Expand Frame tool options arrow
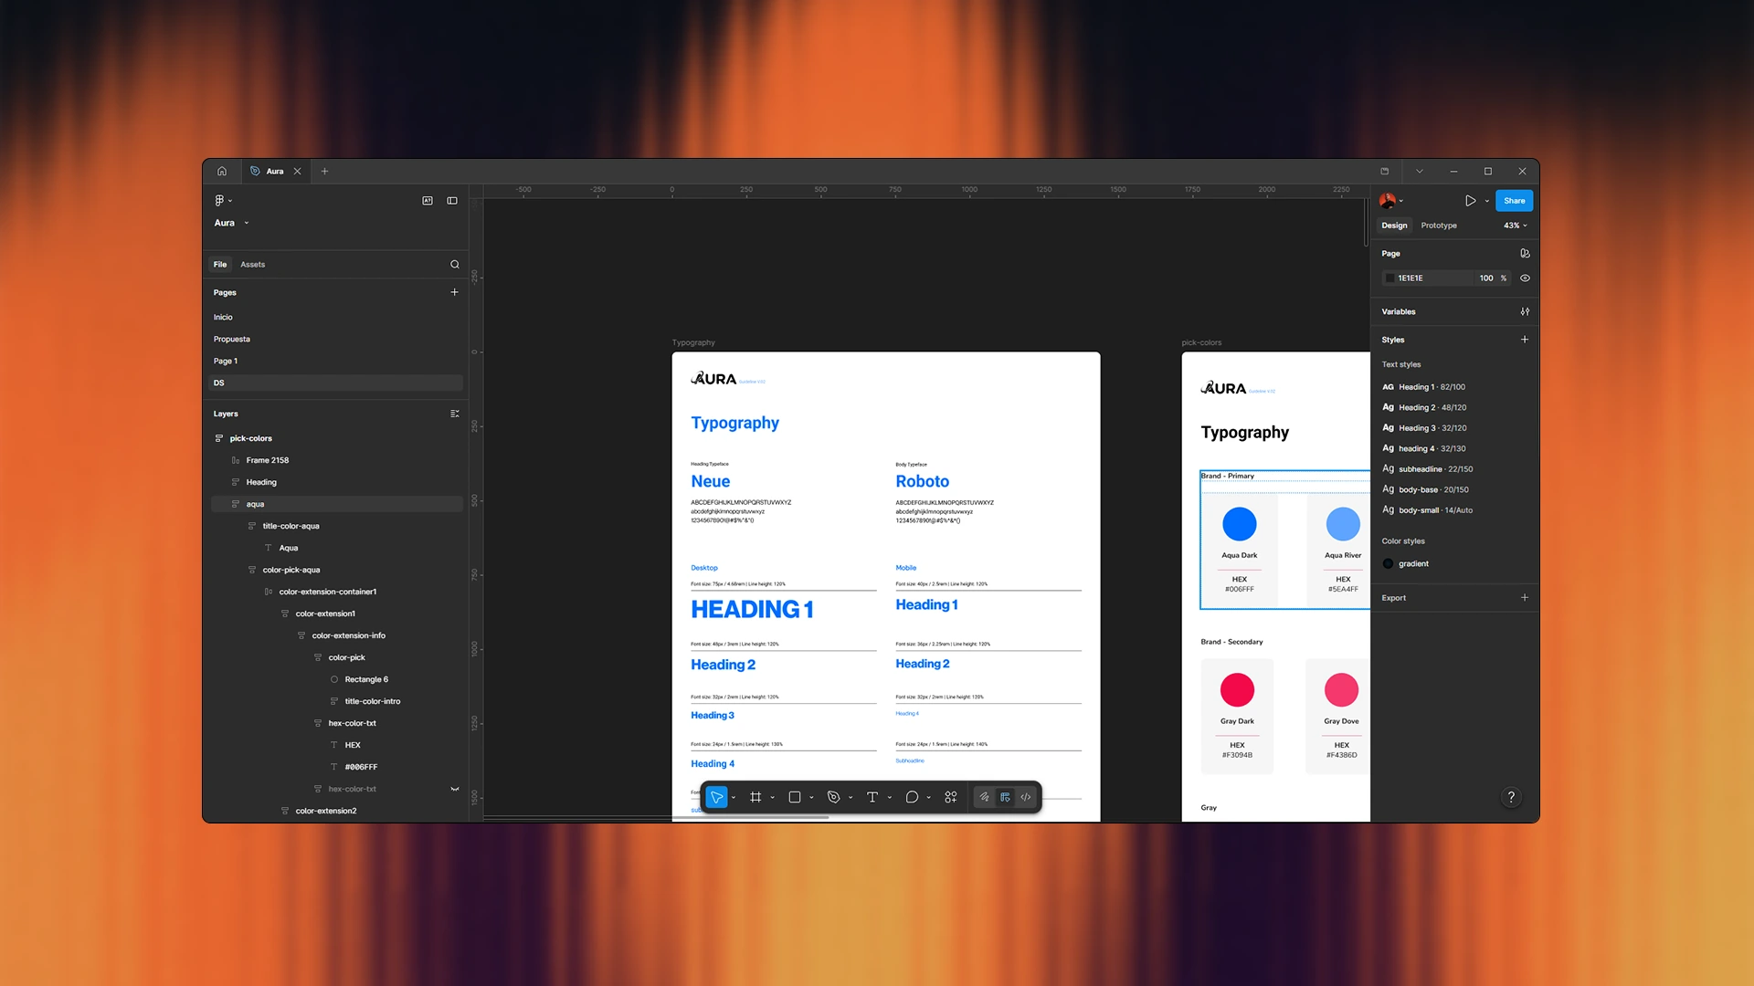 click(773, 798)
